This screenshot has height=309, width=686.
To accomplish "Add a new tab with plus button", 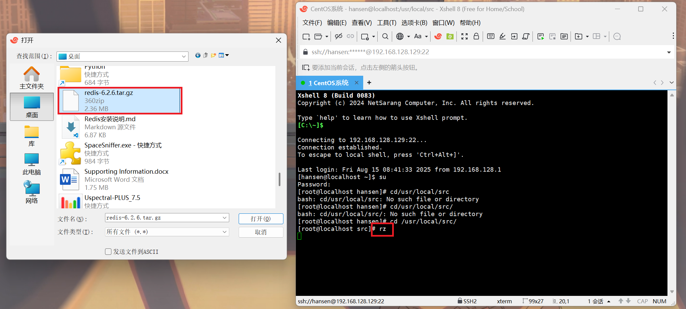I will pos(369,83).
